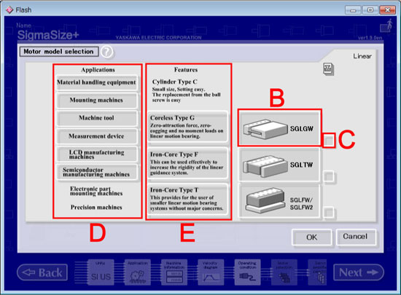Click the Linear tab label
401x295 pixels.
(x=362, y=56)
